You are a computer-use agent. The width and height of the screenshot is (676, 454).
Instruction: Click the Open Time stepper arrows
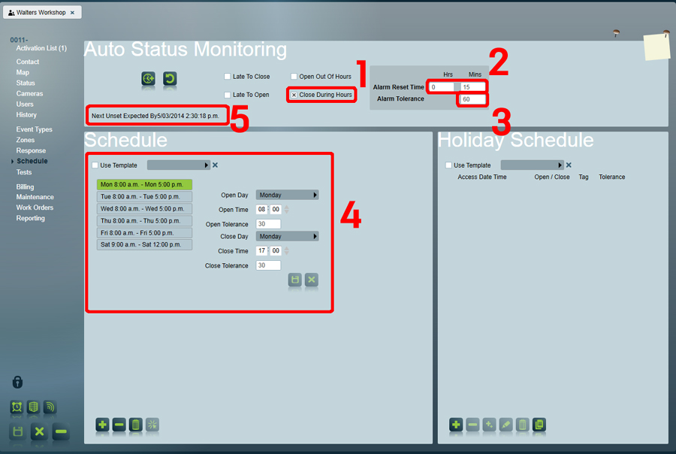tap(287, 209)
